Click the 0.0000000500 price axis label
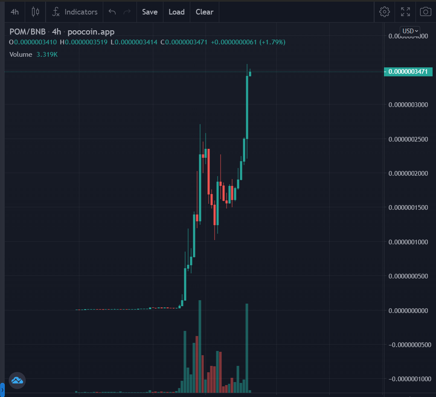 [408, 276]
